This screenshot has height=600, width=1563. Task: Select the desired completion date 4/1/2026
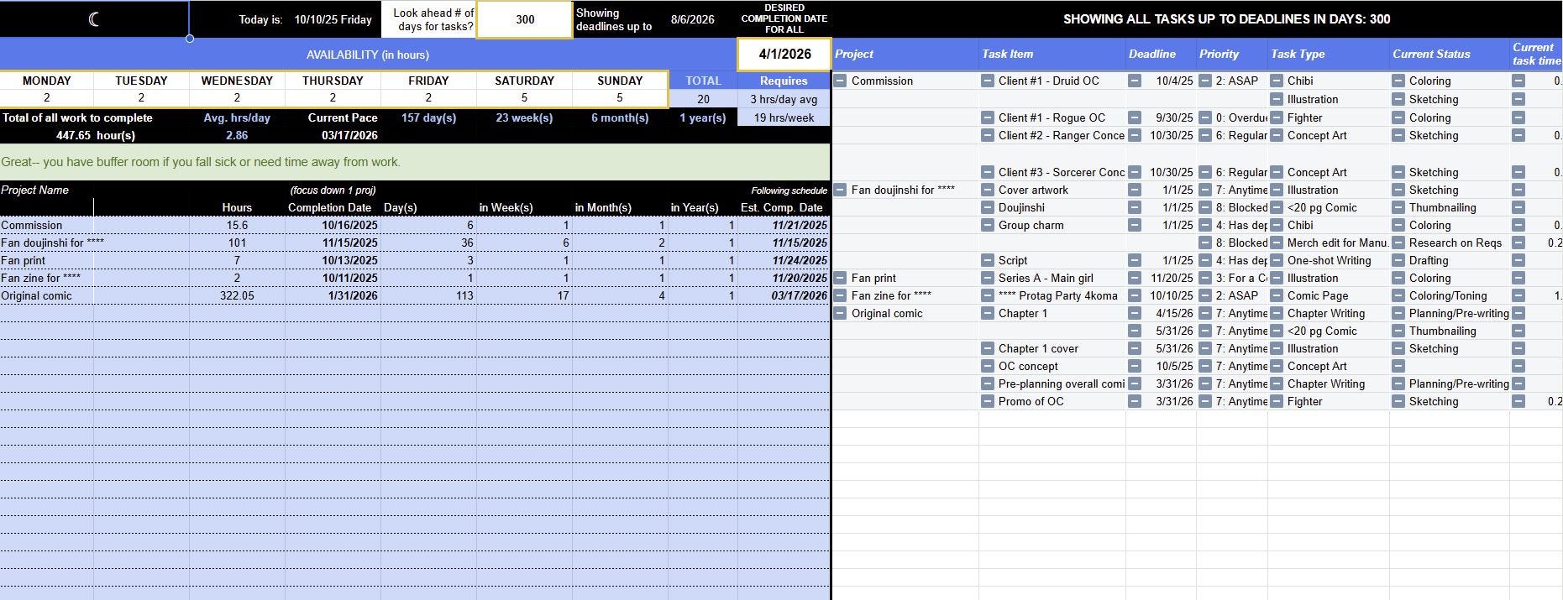784,55
